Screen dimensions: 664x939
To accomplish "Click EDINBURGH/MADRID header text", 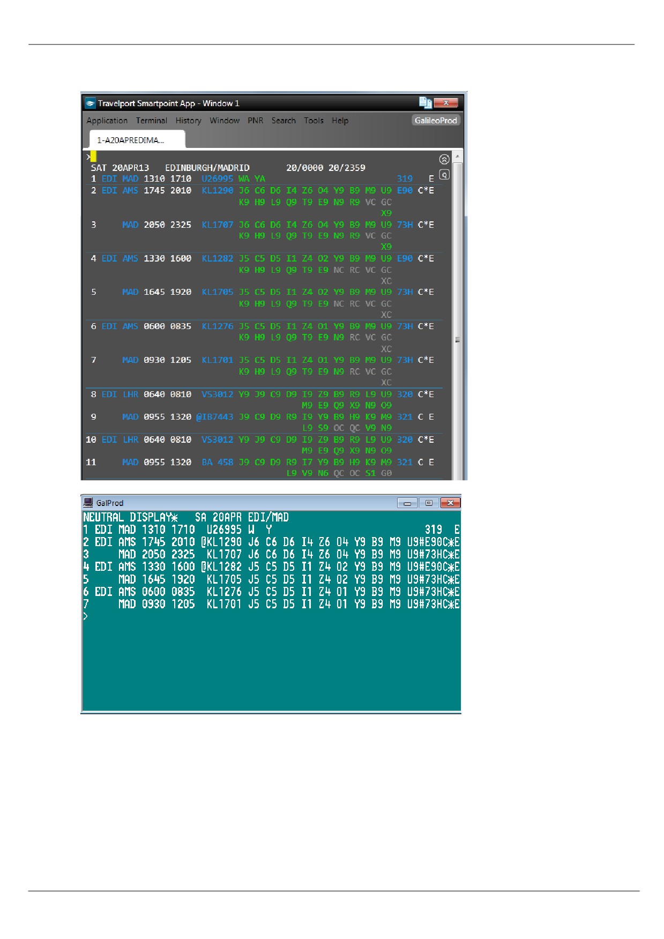I will [x=207, y=168].
